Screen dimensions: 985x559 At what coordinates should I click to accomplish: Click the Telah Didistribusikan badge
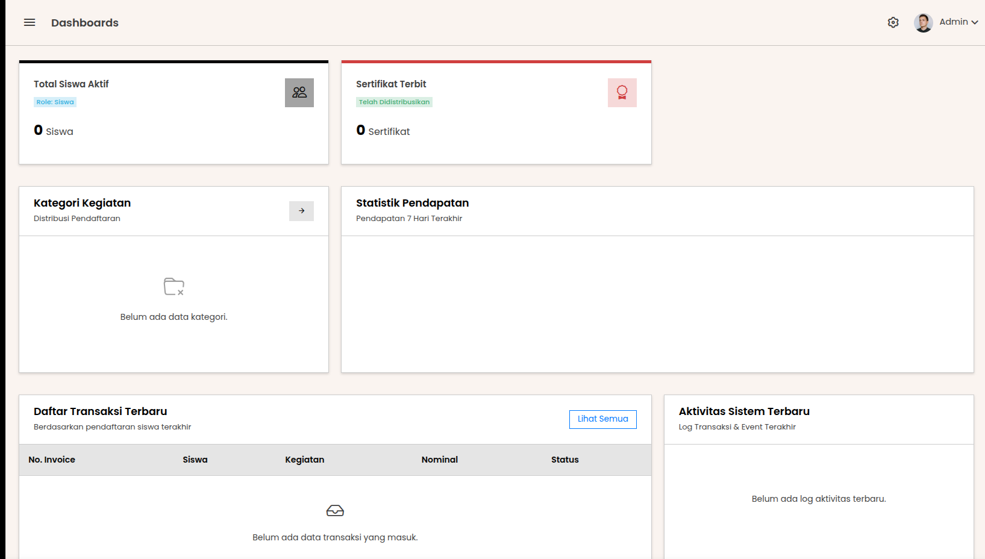tap(394, 102)
